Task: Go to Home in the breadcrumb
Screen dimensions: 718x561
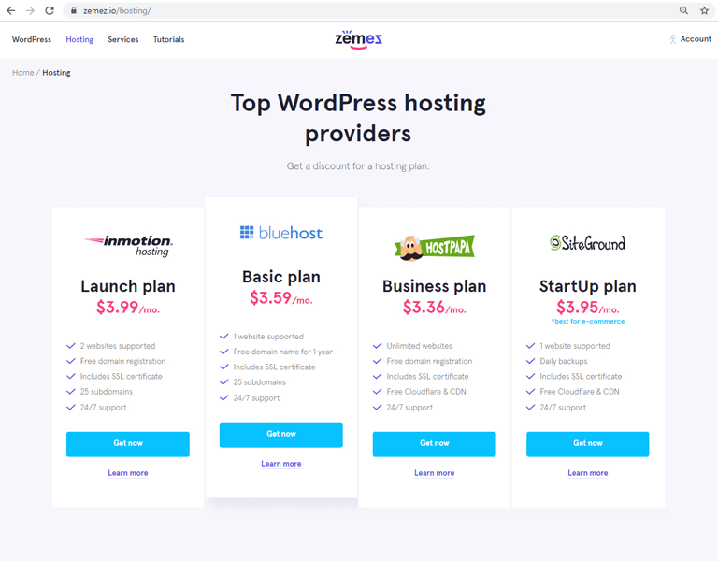Action: tap(22, 73)
